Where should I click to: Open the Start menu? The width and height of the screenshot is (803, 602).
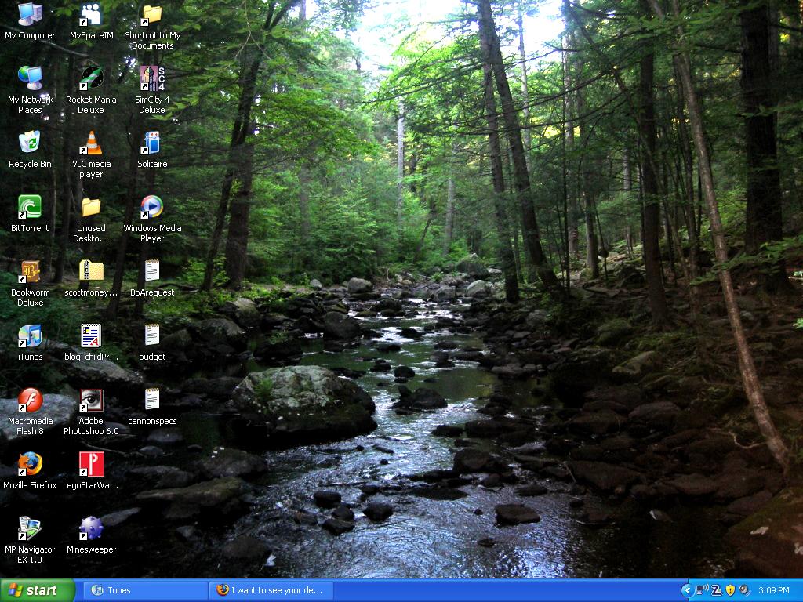pyautogui.click(x=38, y=590)
